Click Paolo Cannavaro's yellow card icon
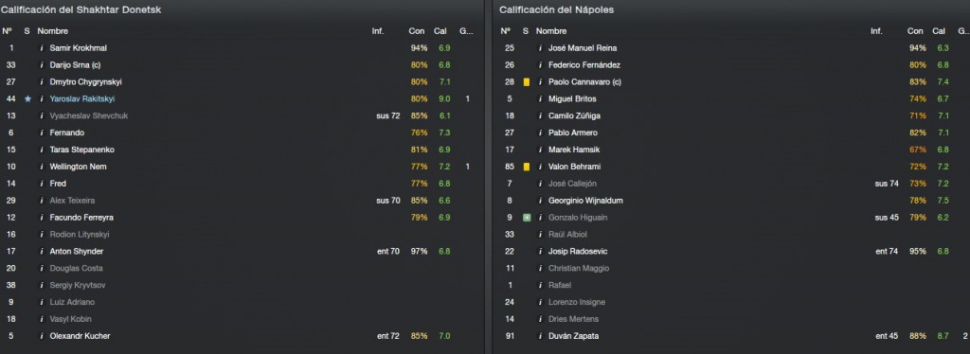This screenshot has height=354, width=970. click(x=527, y=82)
